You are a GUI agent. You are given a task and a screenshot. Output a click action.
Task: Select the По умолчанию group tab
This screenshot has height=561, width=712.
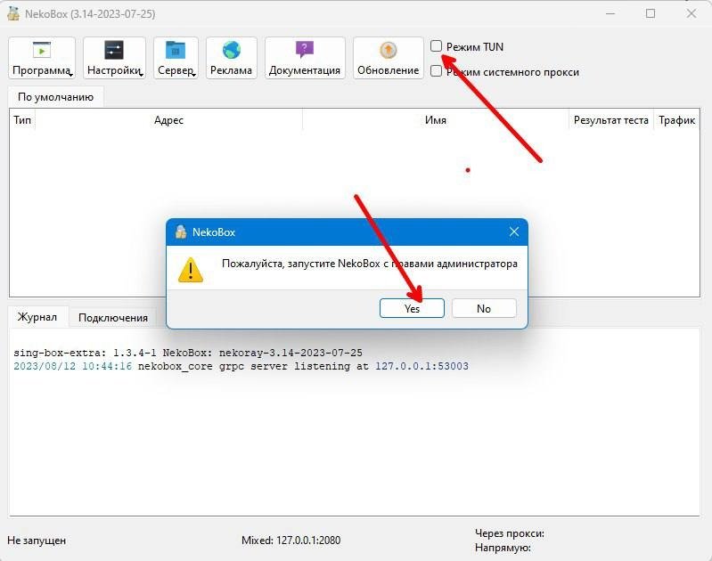coord(56,97)
